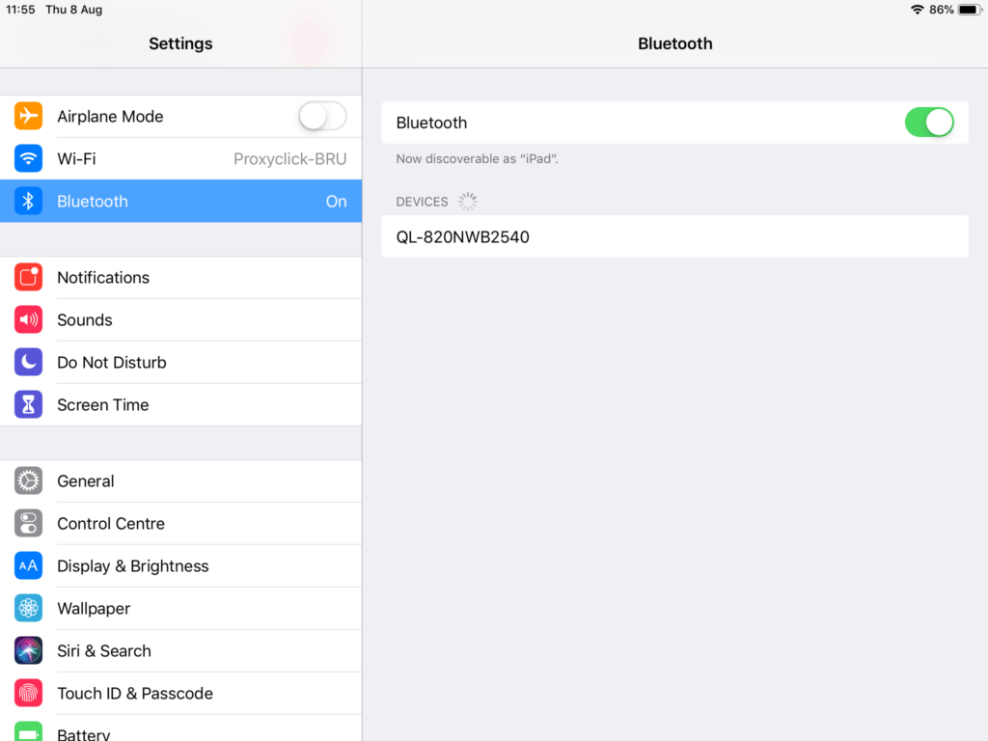
Task: Tap the Wi-Fi settings icon
Action: [28, 159]
